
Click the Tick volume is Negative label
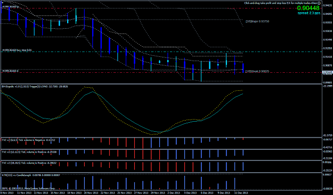click(28, 140)
